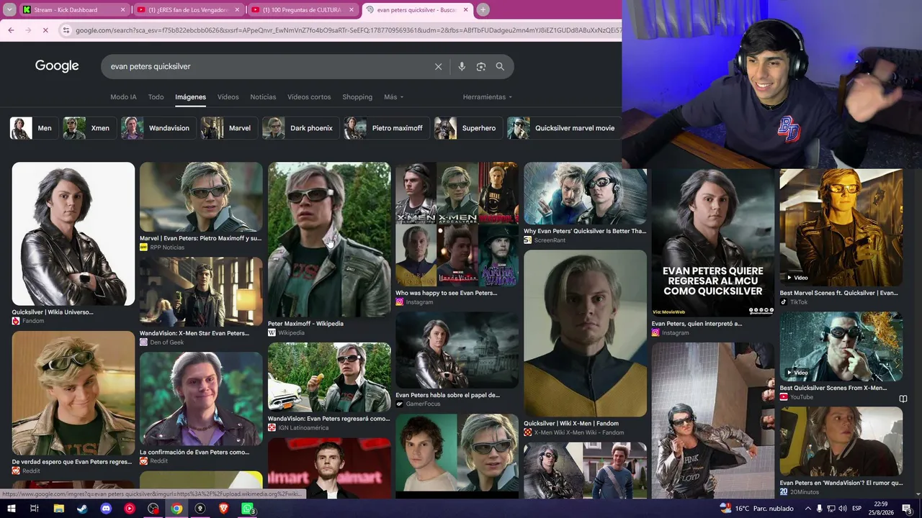Select the Modo IA search tab
This screenshot has height=518, width=922.
click(123, 97)
